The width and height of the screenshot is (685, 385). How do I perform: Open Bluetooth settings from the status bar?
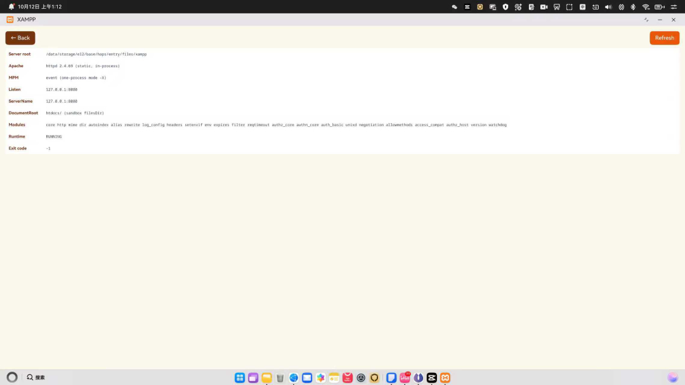[633, 7]
